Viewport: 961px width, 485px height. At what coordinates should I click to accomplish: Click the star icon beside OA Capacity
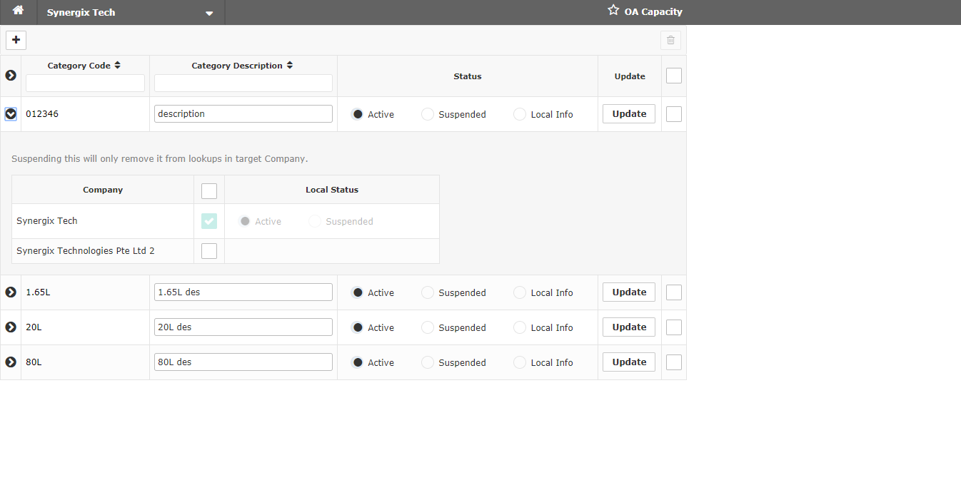(x=613, y=10)
